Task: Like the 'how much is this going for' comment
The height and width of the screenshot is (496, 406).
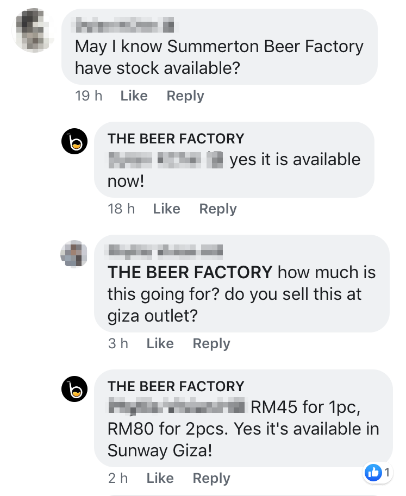Action: point(160,344)
